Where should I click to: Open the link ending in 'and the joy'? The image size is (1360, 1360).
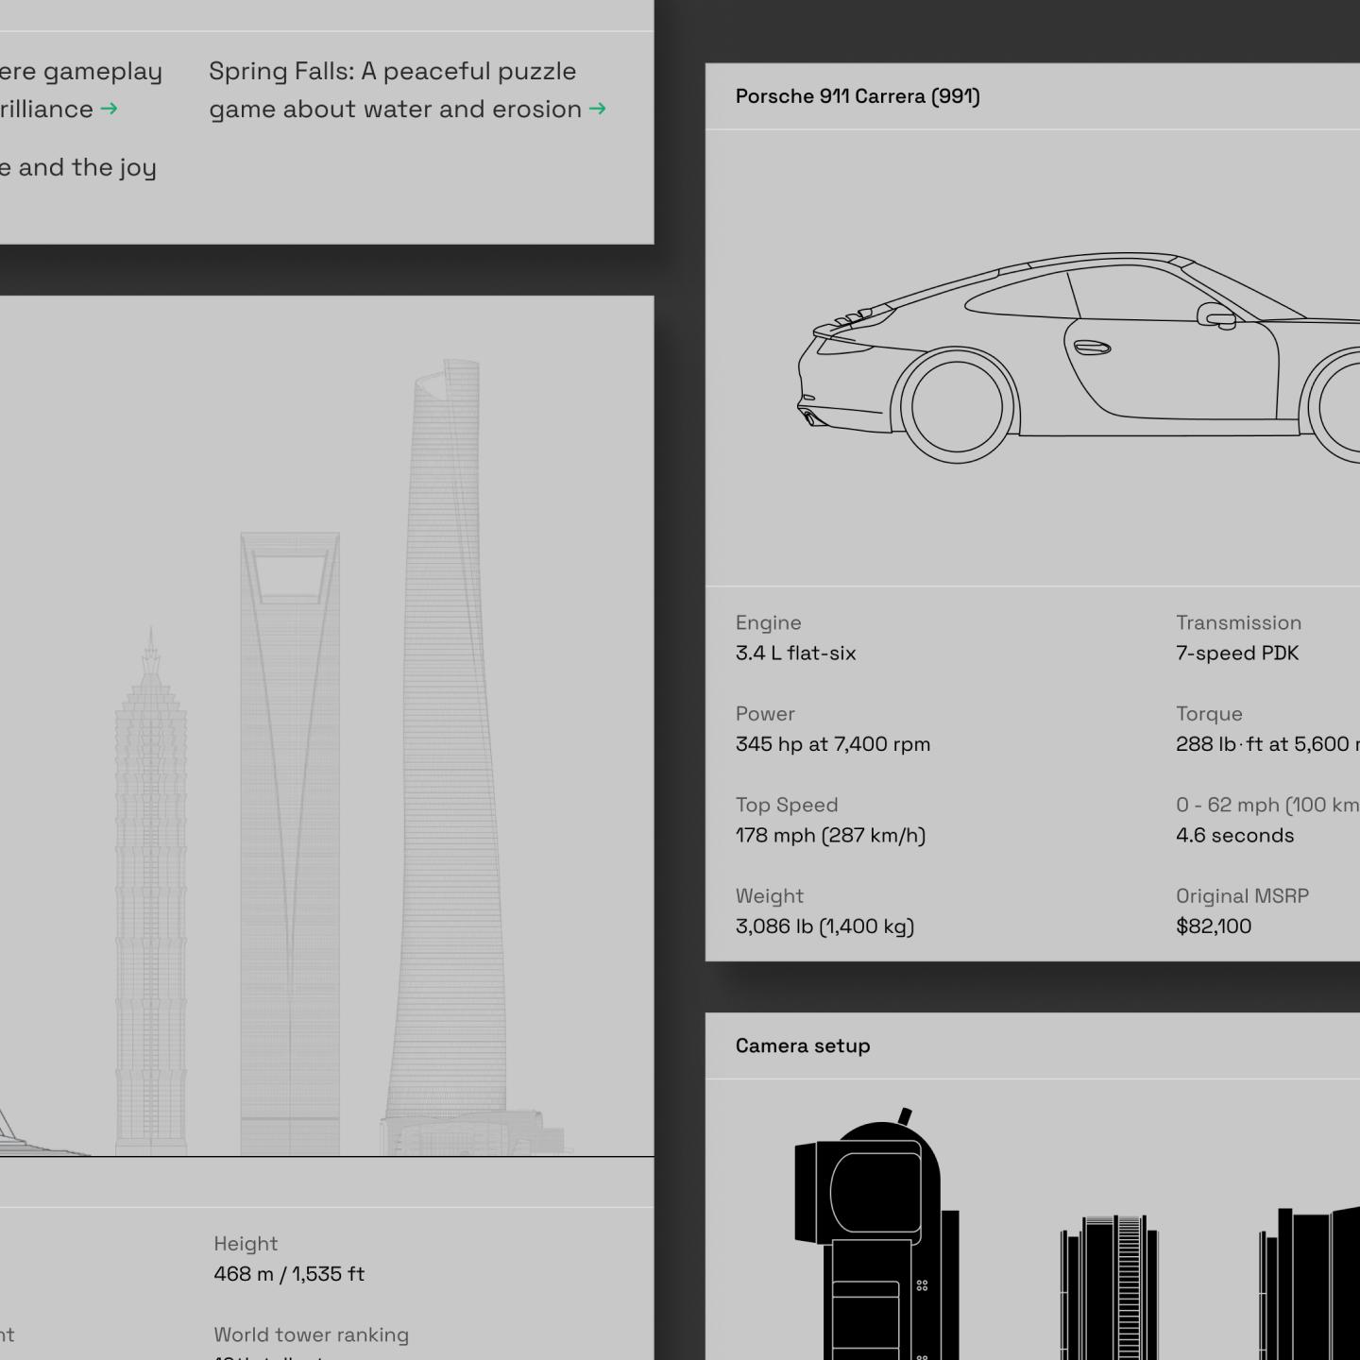78,168
